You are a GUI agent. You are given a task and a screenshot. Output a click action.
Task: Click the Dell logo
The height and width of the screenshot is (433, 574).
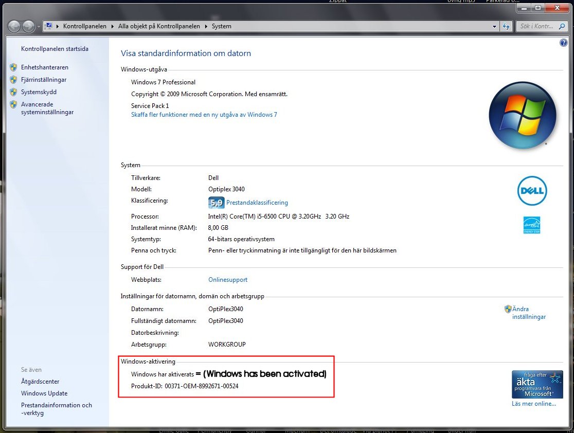tap(532, 191)
